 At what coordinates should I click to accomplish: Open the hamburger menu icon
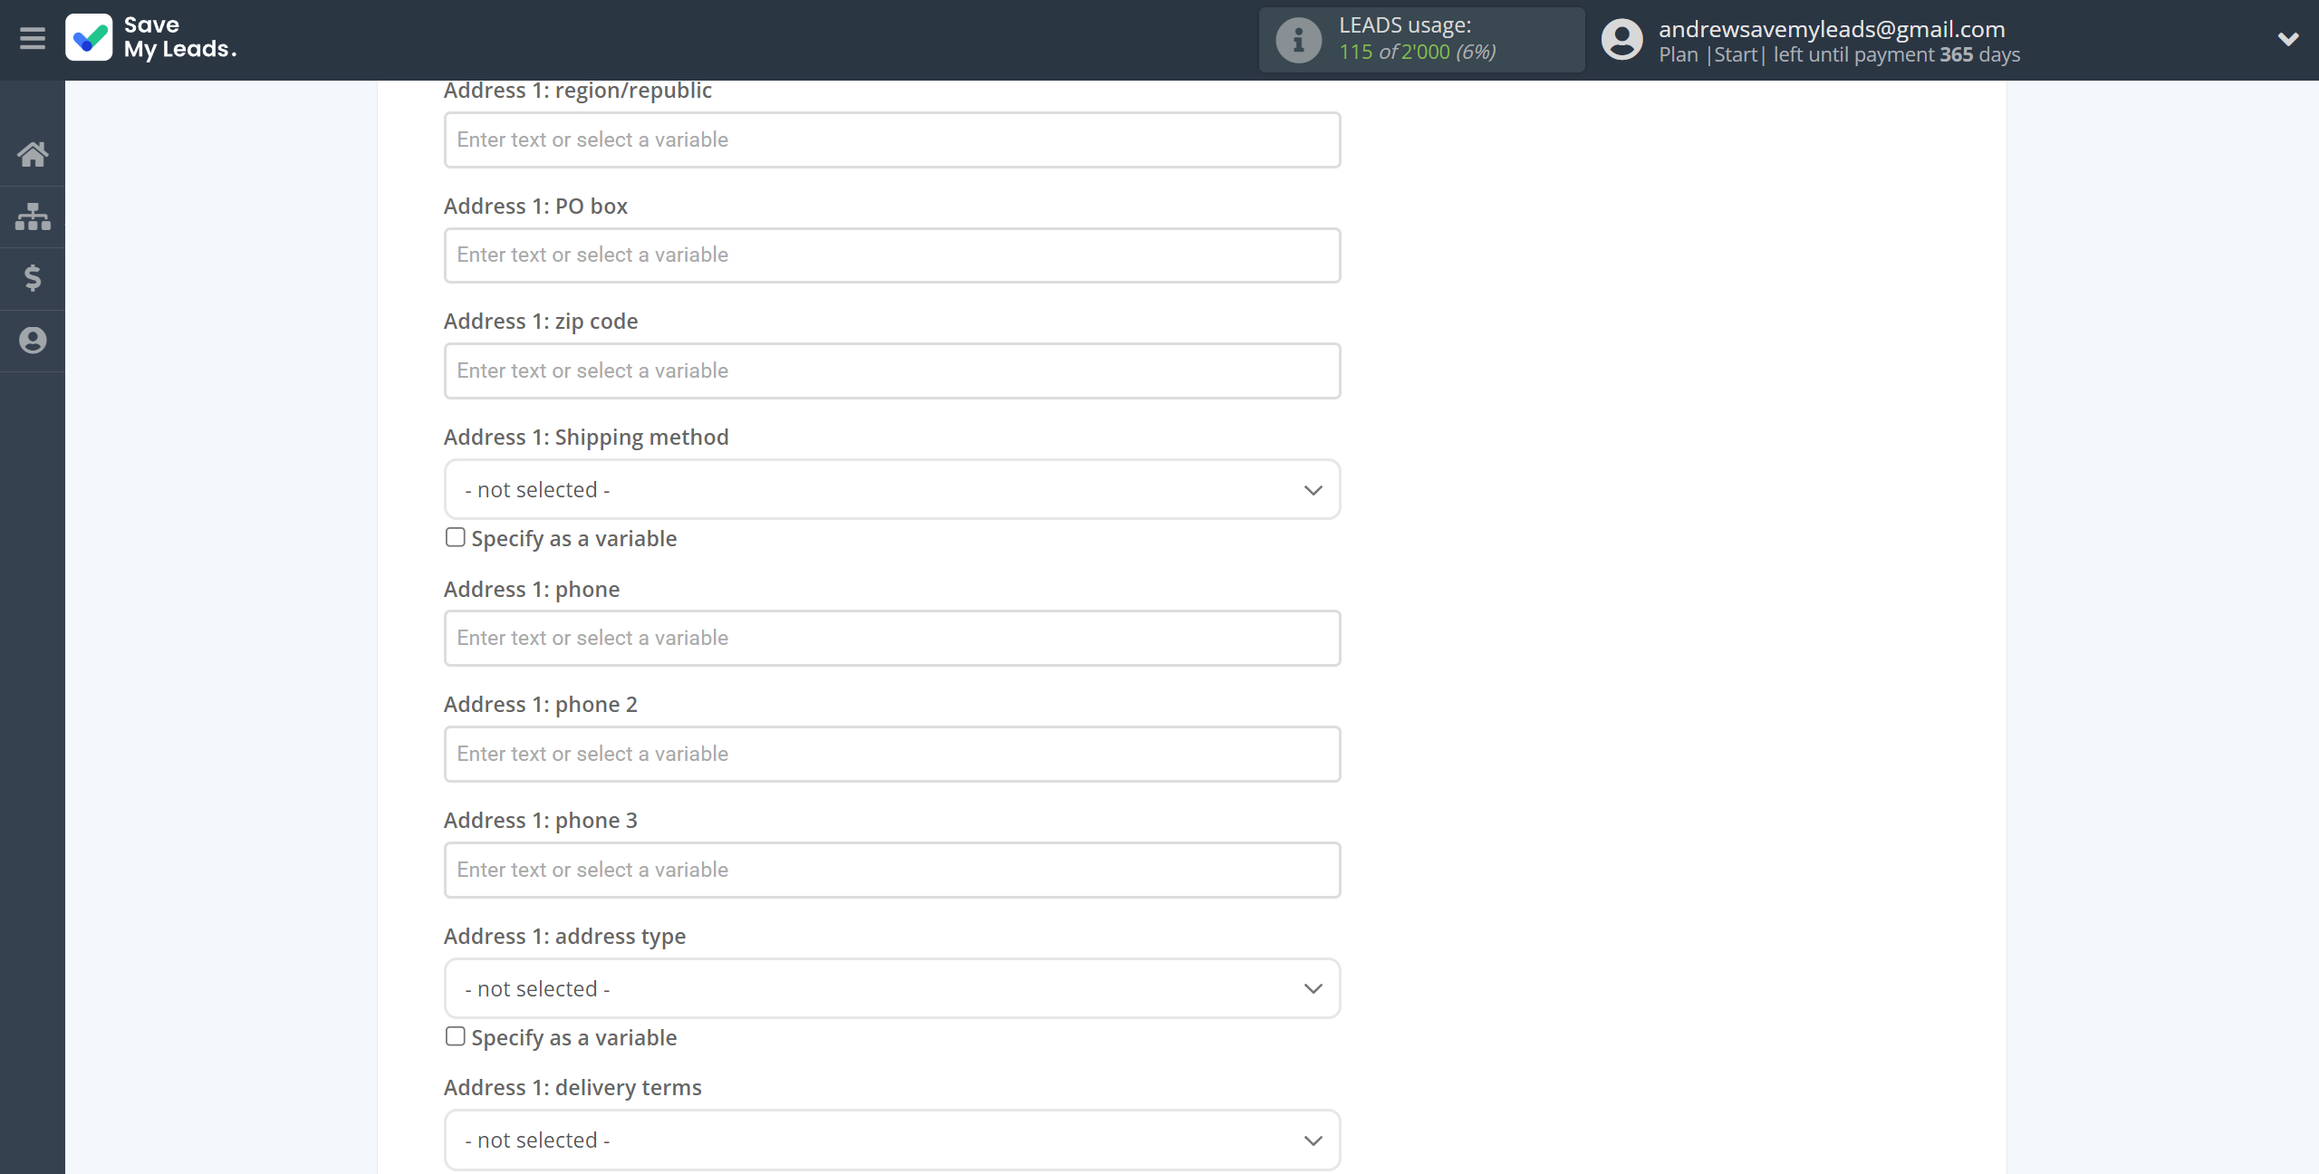[33, 39]
